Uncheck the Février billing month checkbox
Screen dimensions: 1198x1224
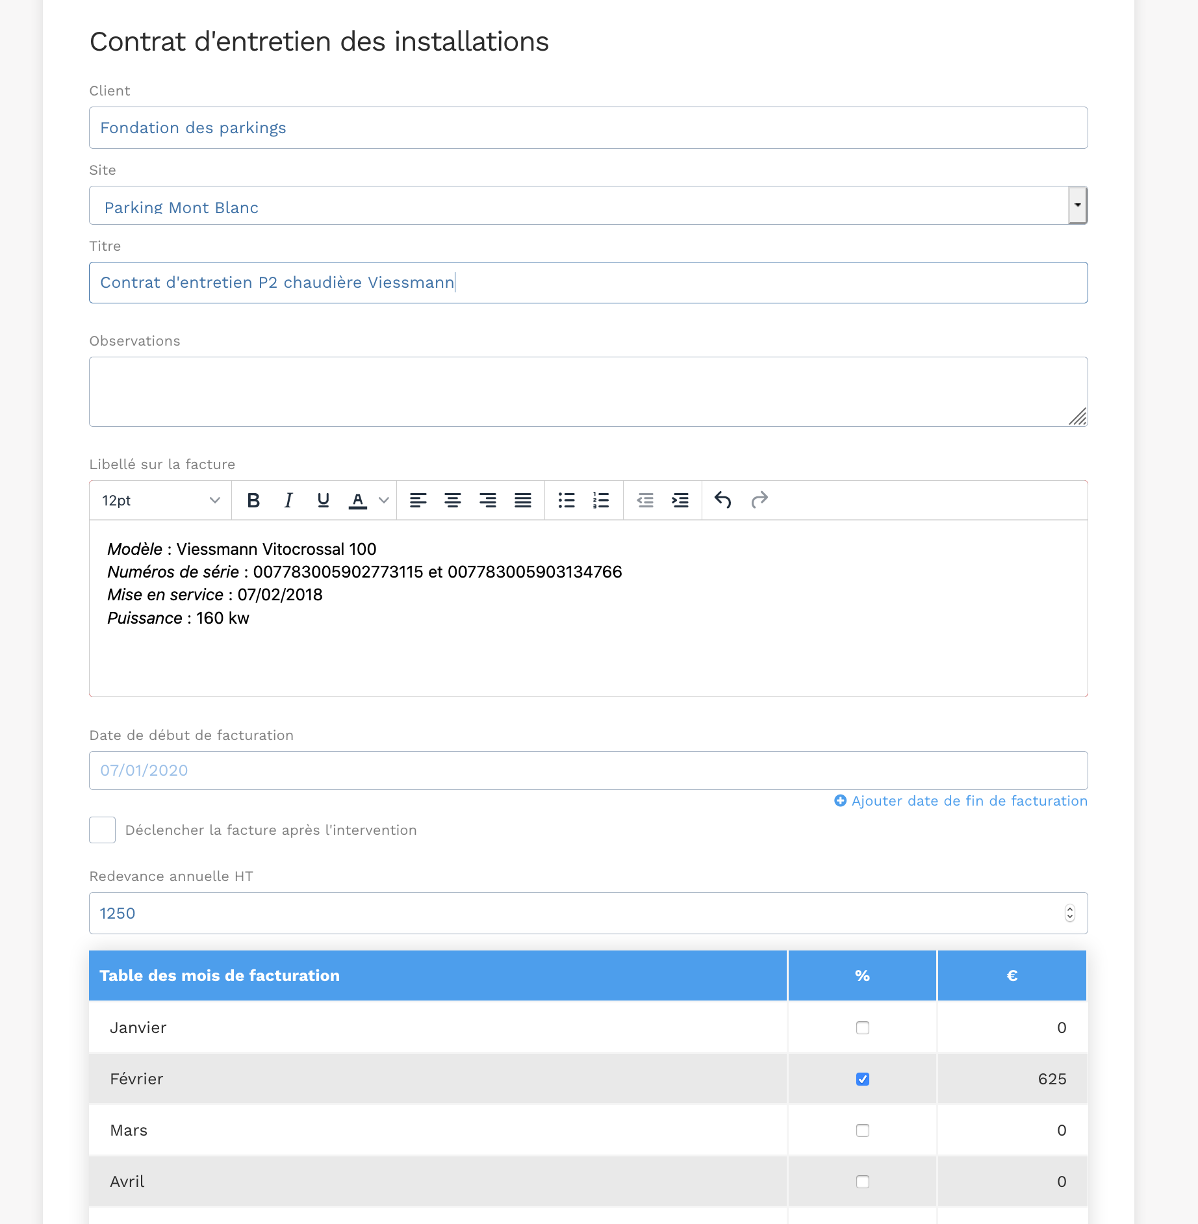coord(862,1079)
